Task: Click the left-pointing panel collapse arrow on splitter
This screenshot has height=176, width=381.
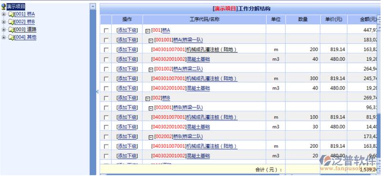Action: coord(97,92)
